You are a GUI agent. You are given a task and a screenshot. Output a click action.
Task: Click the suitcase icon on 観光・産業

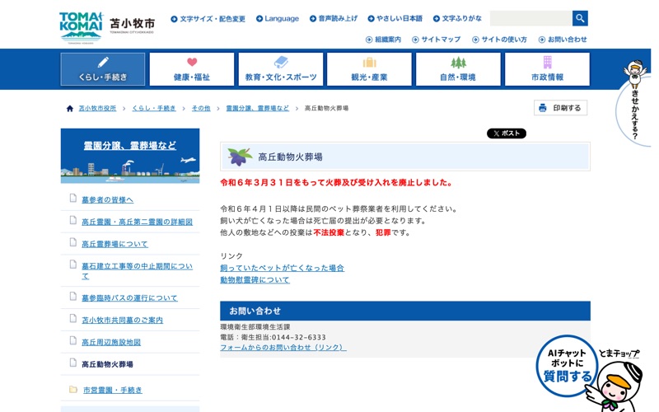(369, 63)
